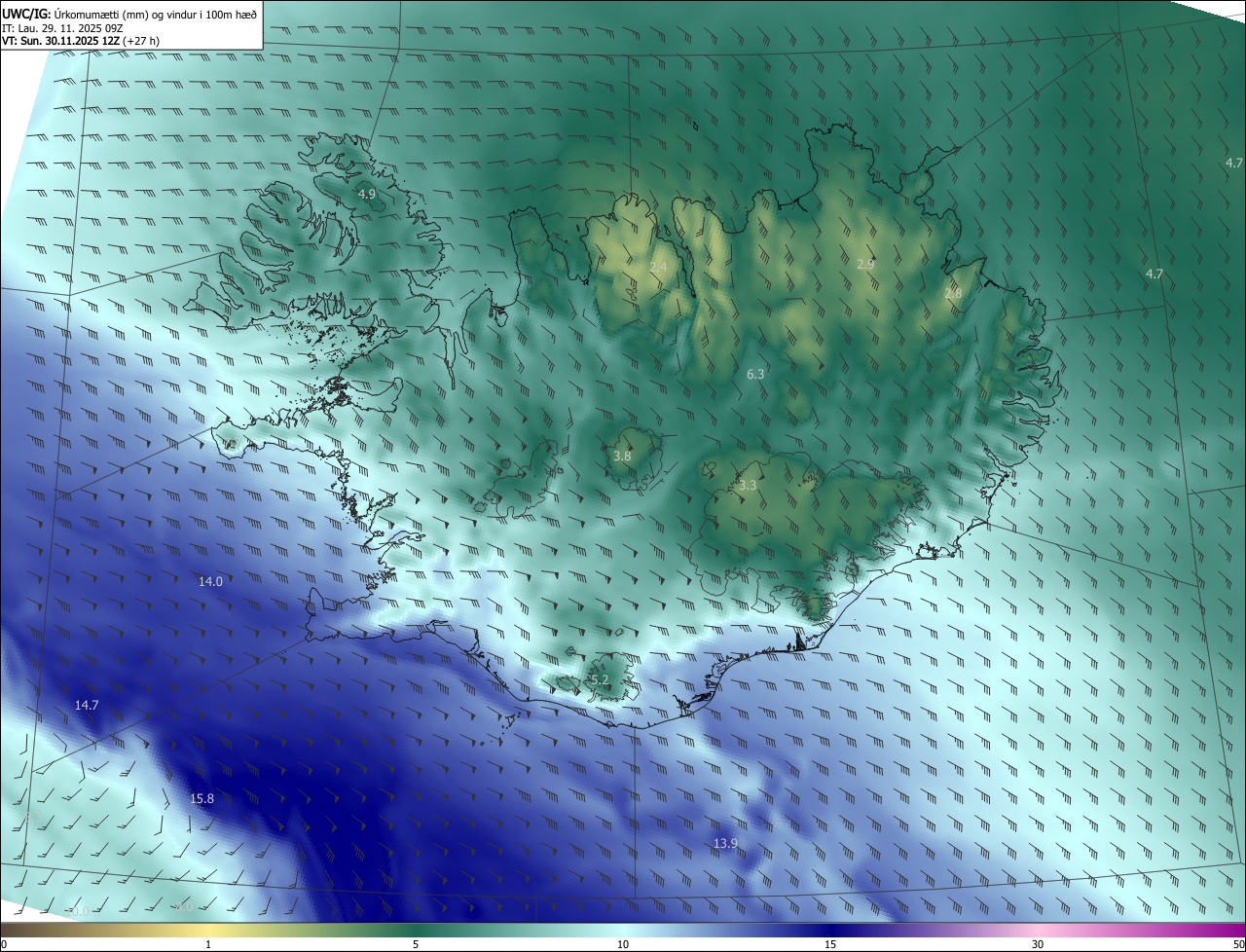Click the 5.2 value near the south coast
Viewport: 1246px width, 952px height.
pos(600,680)
